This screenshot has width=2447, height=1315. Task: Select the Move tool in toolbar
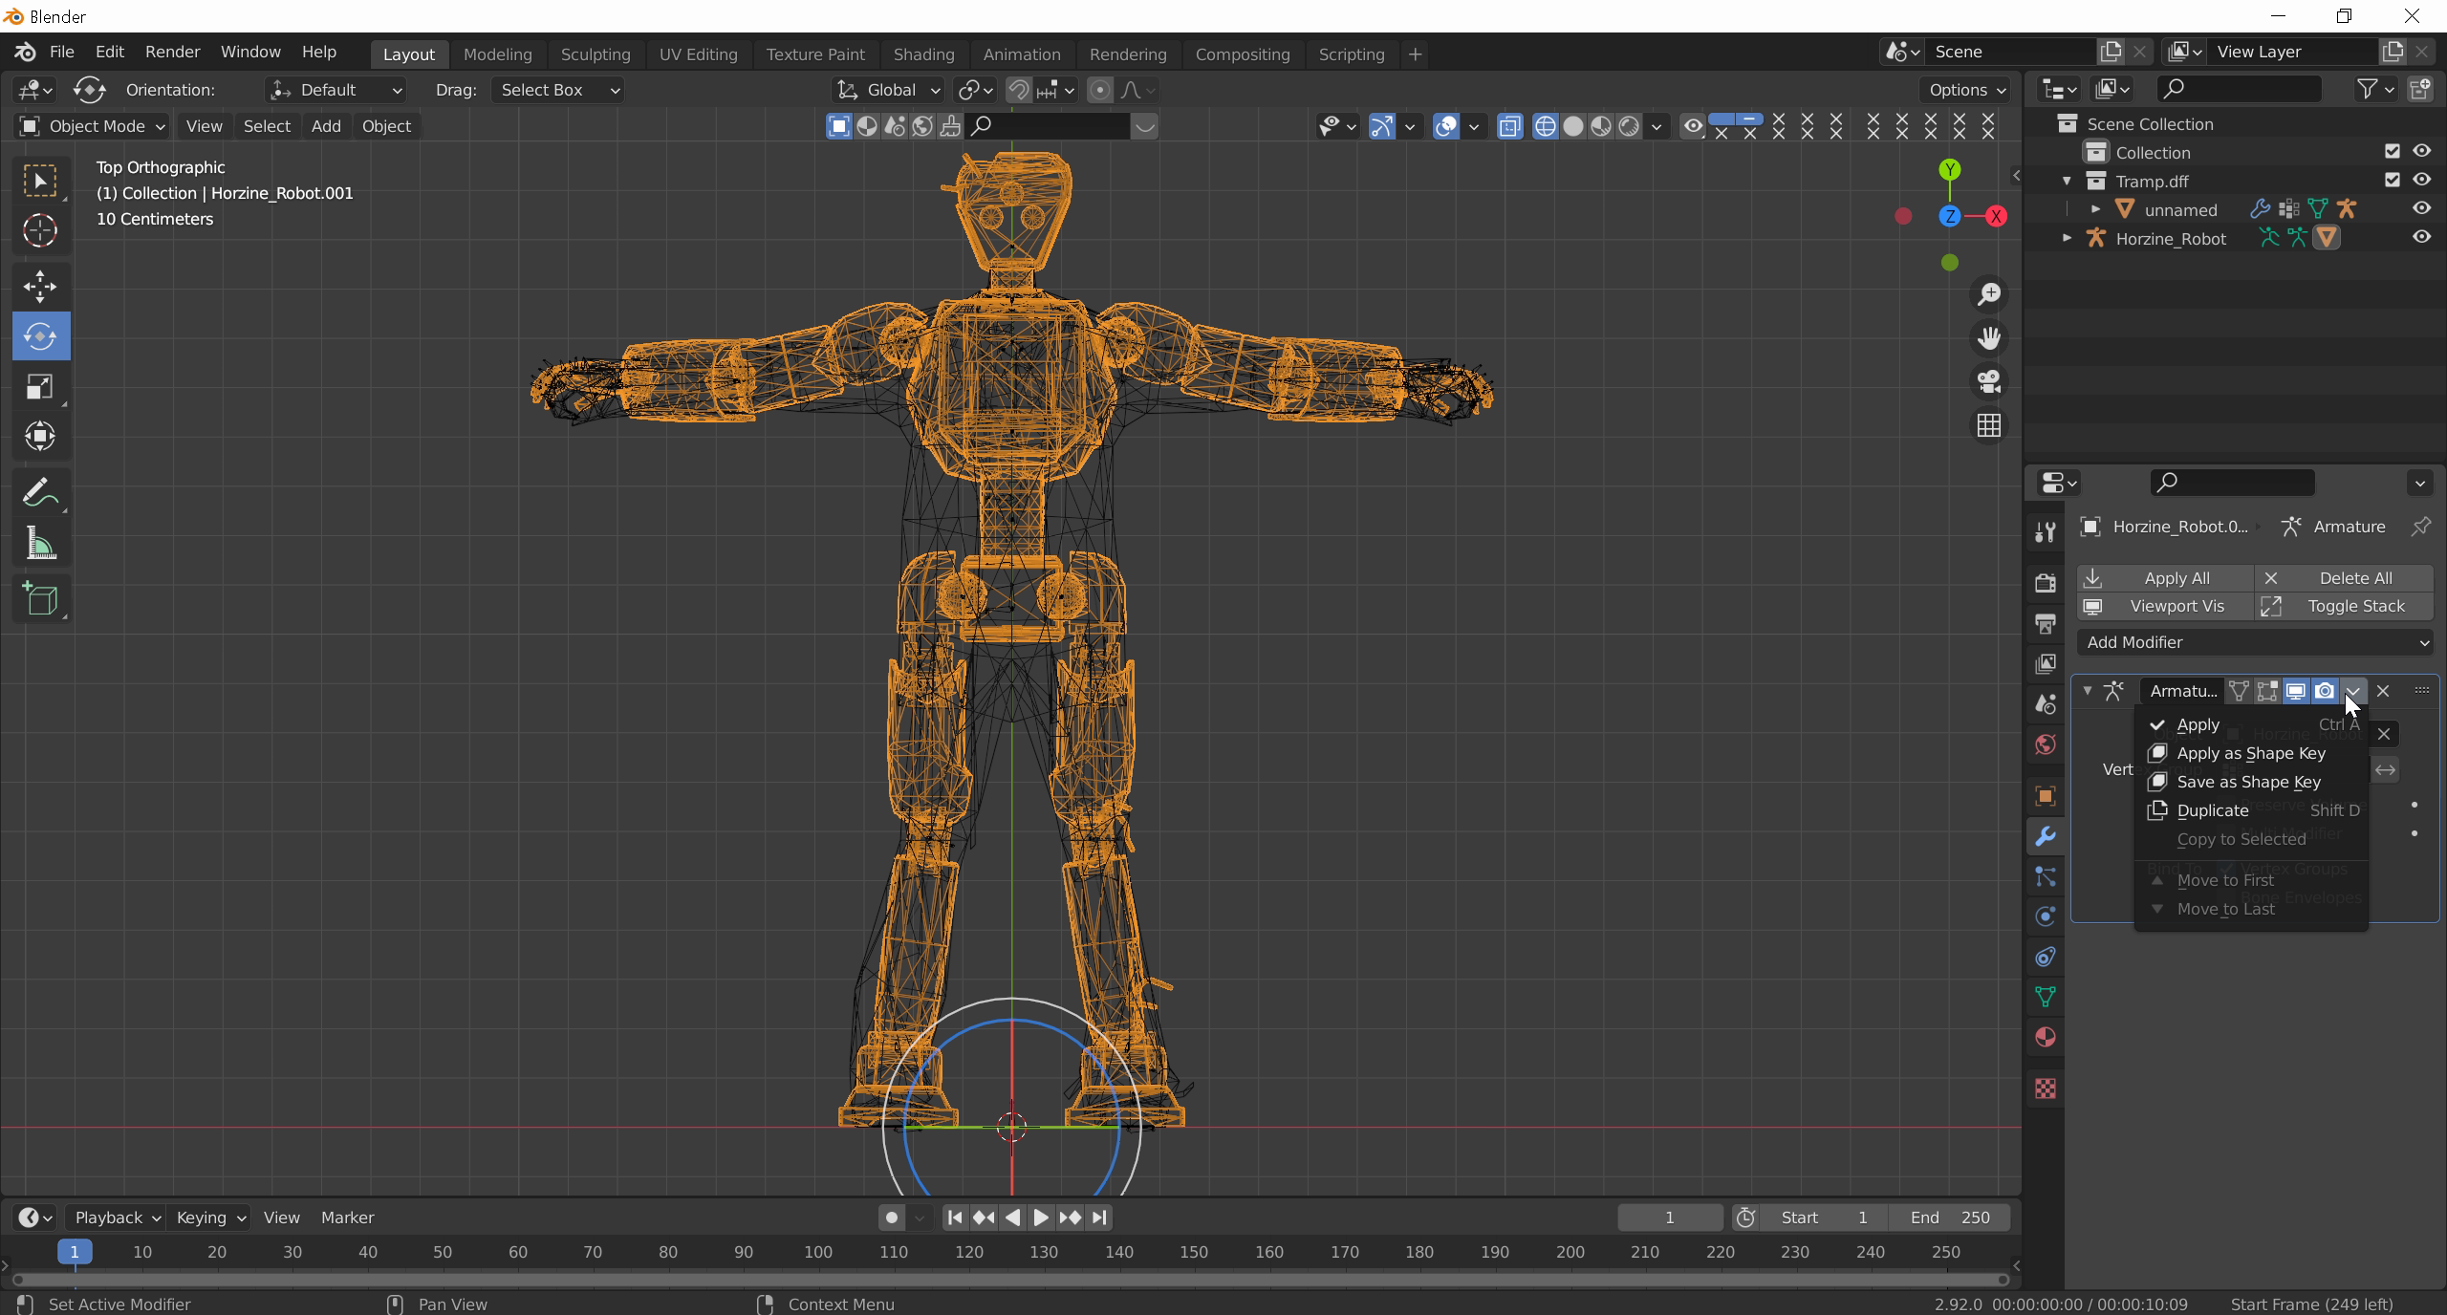pyautogui.click(x=40, y=286)
